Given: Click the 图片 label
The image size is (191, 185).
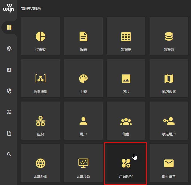Looking at the screenshot, I should click(x=126, y=92).
